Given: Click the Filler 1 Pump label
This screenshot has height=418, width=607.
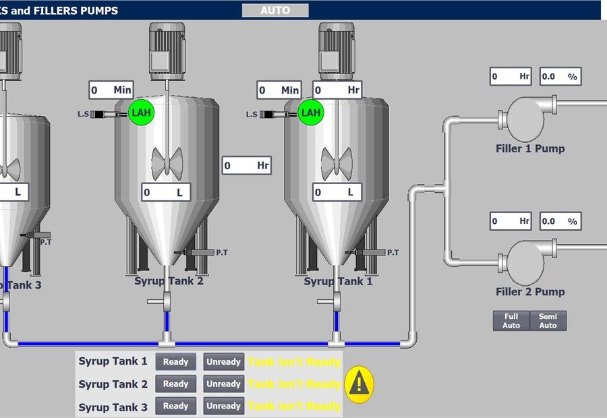Looking at the screenshot, I should pyautogui.click(x=530, y=148).
